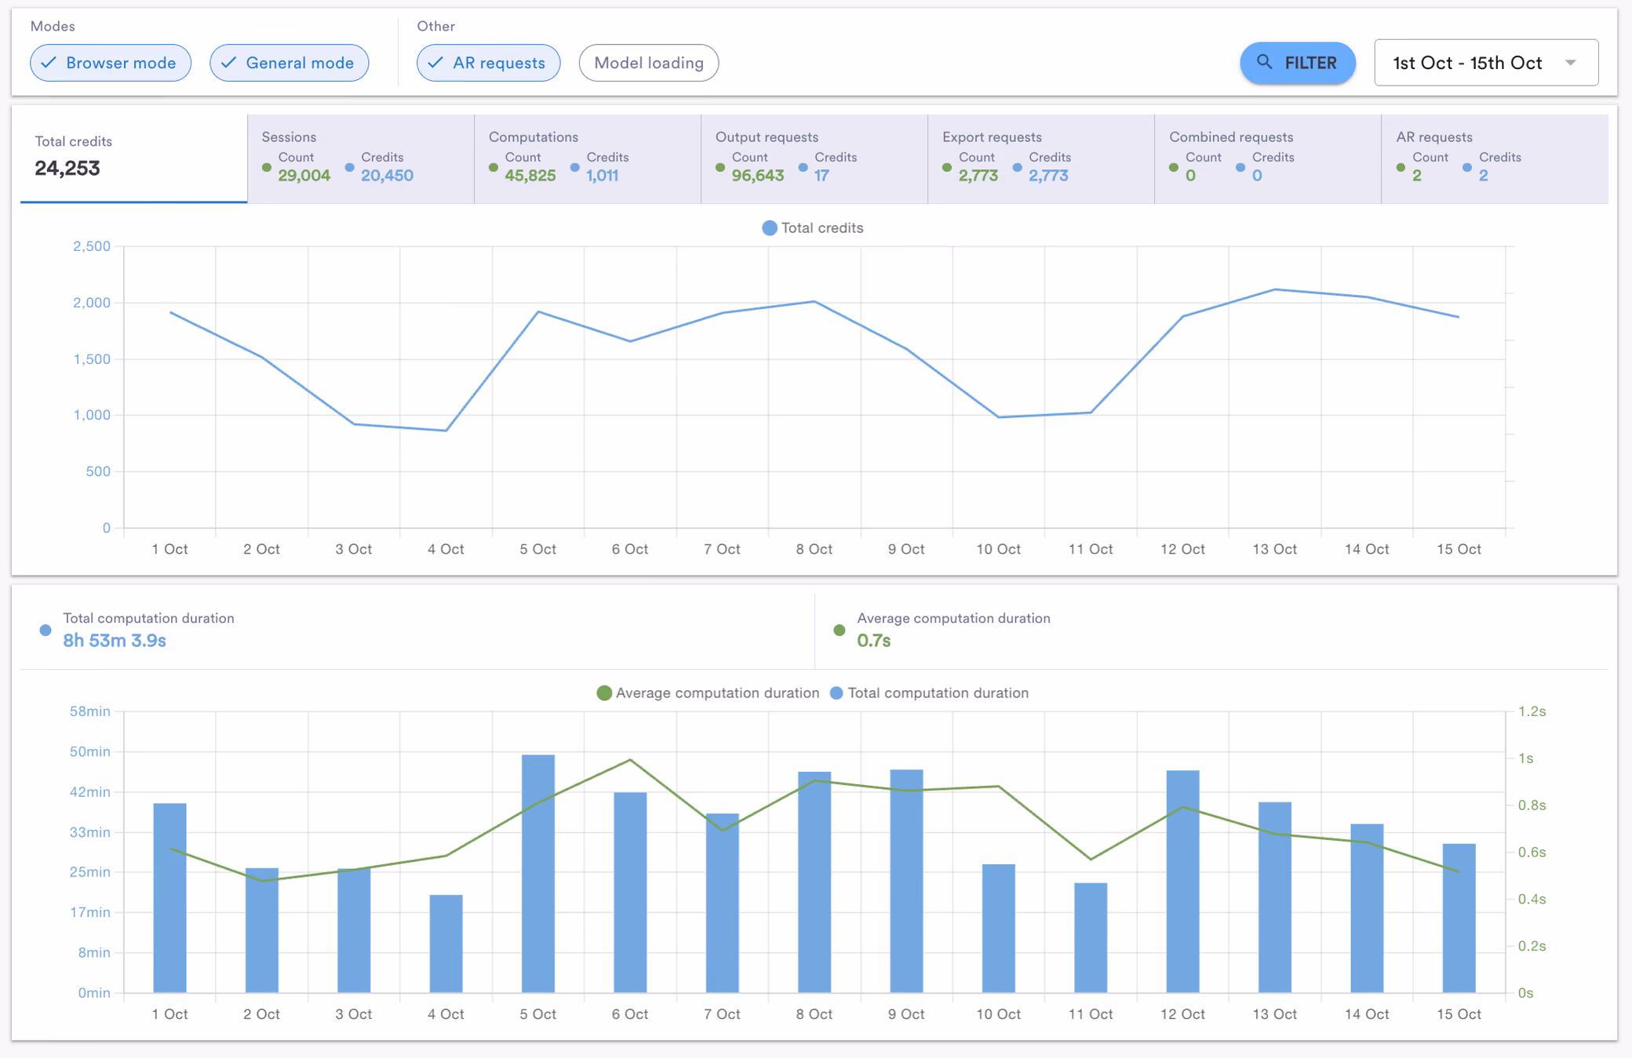The image size is (1632, 1058).
Task: Select the Total credits tab
Action: pos(134,158)
